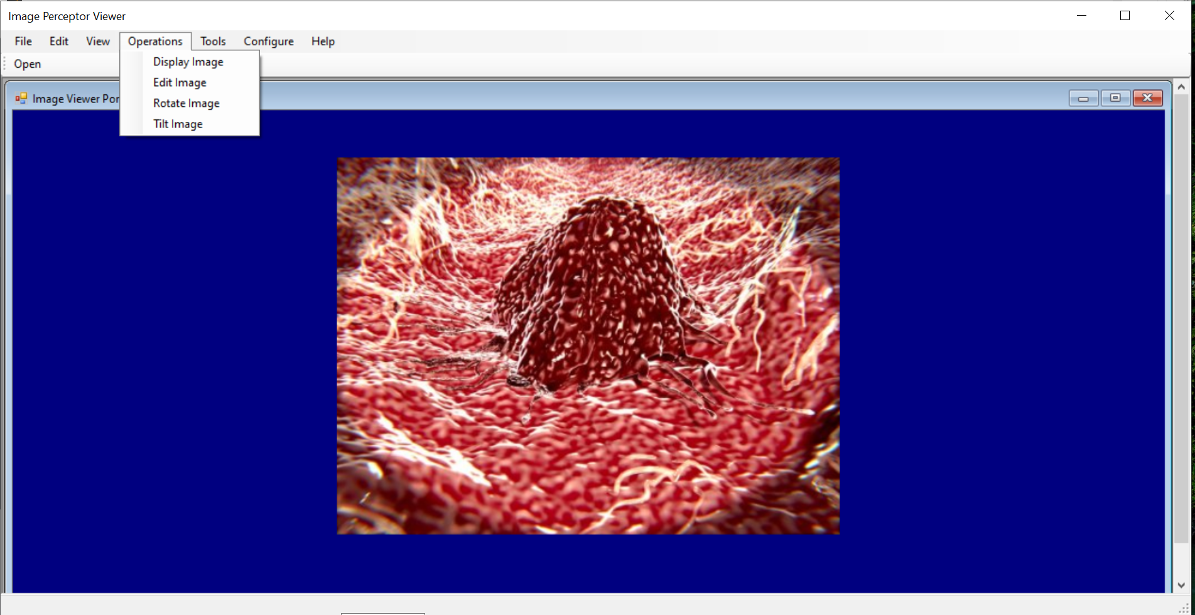Minimize the Image Perceptor Viewer main window
Viewport: 1195px width, 615px height.
pos(1081,16)
